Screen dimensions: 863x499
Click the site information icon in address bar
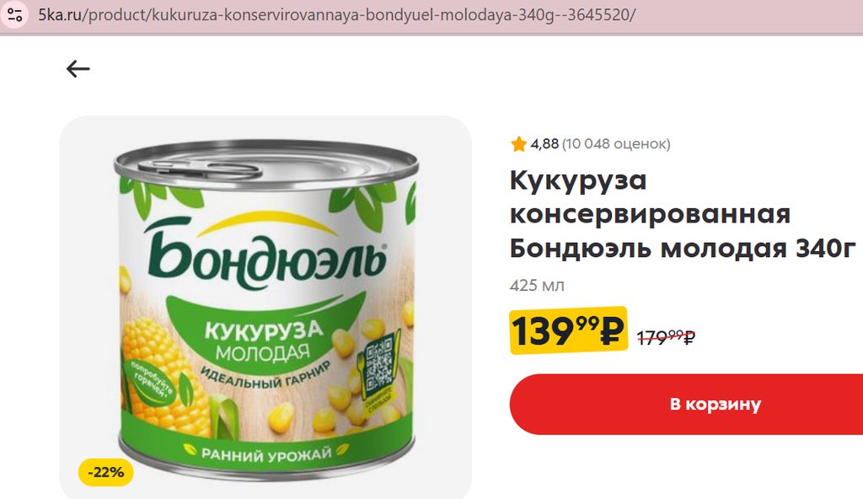[14, 14]
